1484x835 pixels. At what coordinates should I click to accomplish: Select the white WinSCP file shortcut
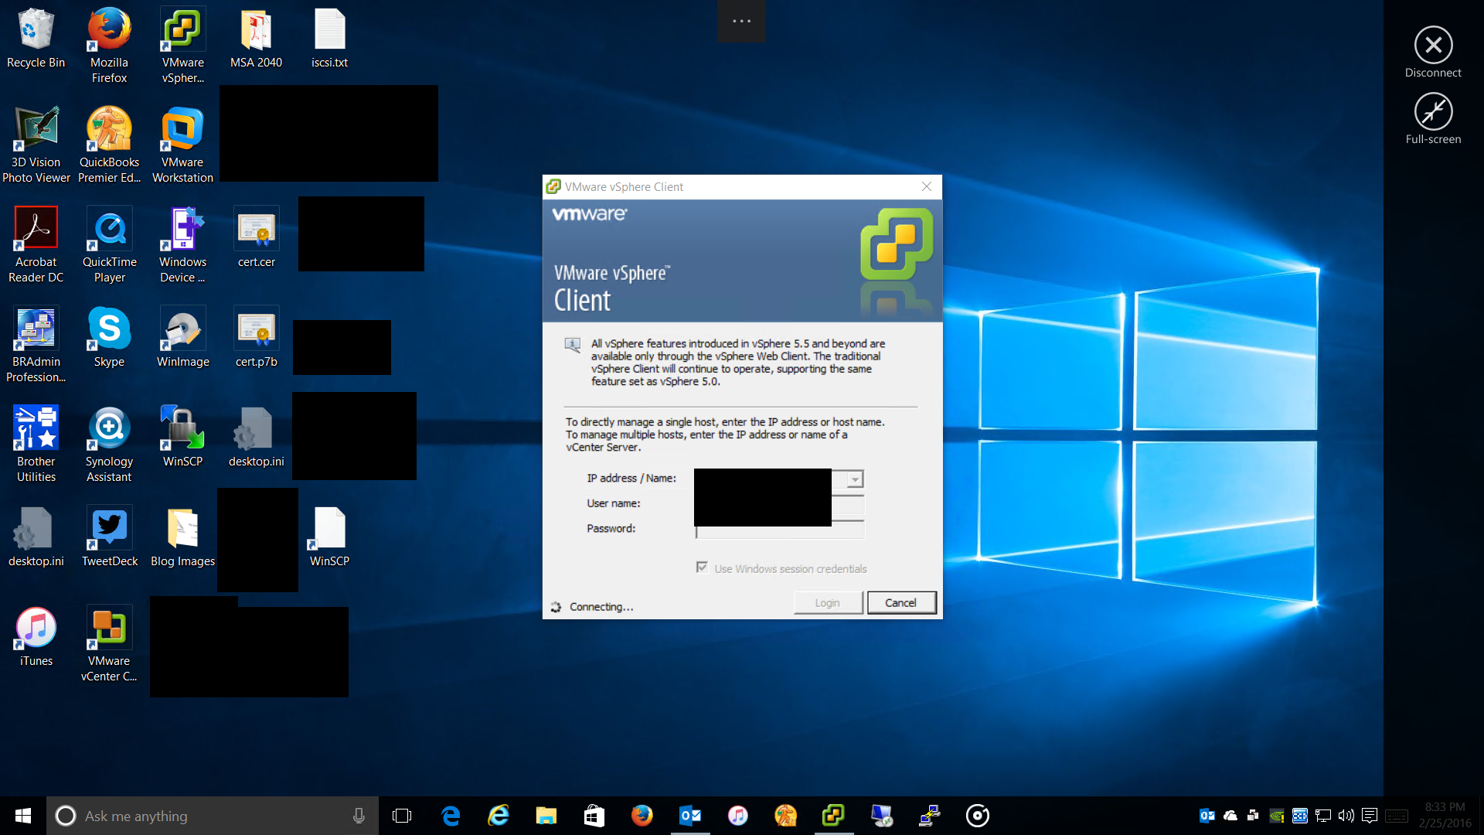tap(329, 537)
